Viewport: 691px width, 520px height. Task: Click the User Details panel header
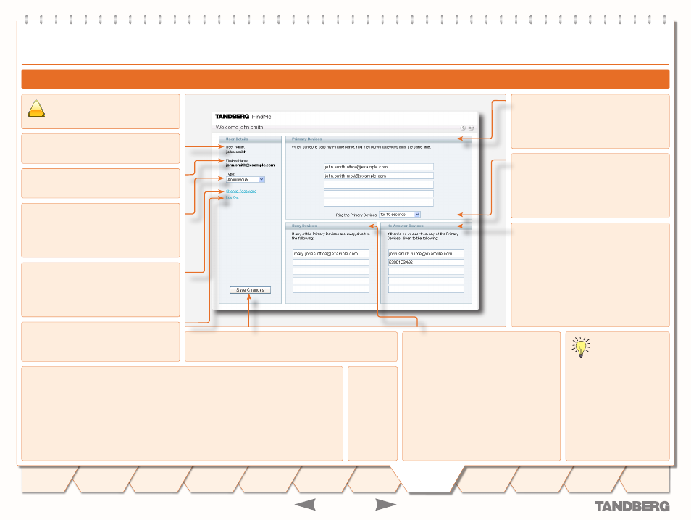click(250, 139)
